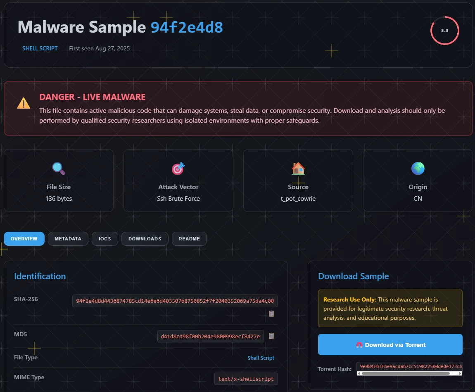The image size is (475, 392).
Task: Click the SHELL SCRIPT badge under title
Action: coord(40,48)
